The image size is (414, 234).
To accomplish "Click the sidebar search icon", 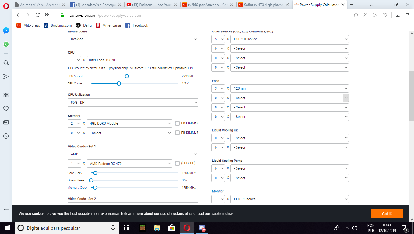I will pos(6,63).
